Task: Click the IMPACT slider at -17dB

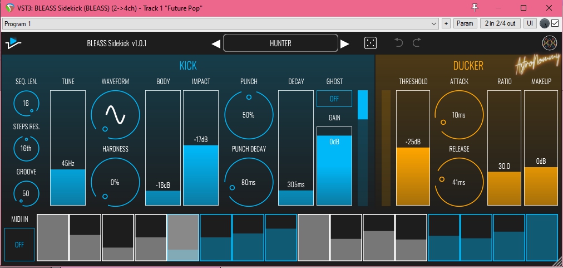Action: (x=201, y=148)
